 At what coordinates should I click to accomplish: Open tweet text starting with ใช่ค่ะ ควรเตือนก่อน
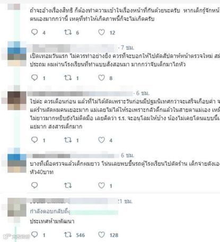click(125, 114)
